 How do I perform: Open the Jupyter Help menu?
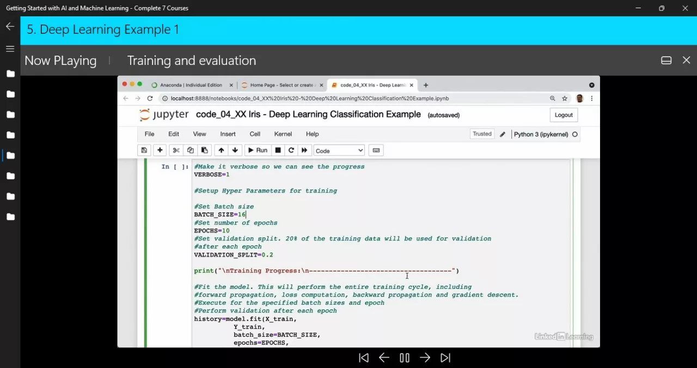pos(312,134)
